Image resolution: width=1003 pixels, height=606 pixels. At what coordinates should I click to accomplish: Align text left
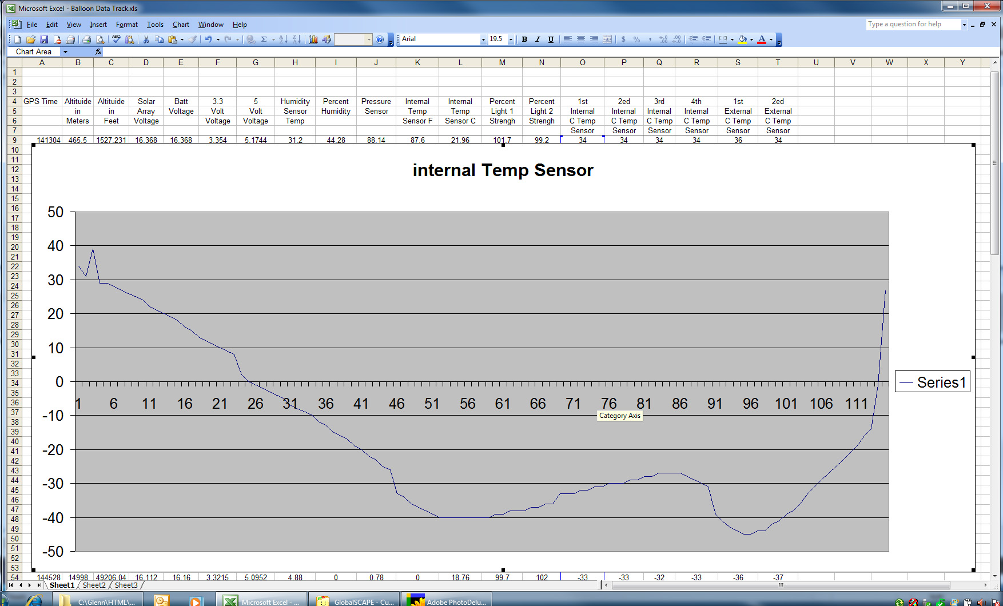[567, 39]
